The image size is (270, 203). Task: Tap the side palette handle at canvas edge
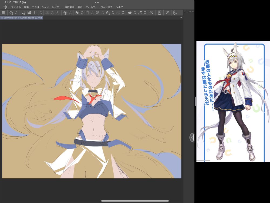pos(192,137)
